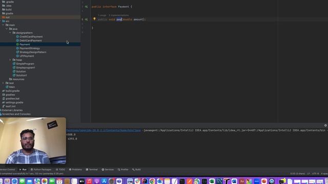Open PowerPoint in the dock
328x184 pixels.
click(x=264, y=181)
